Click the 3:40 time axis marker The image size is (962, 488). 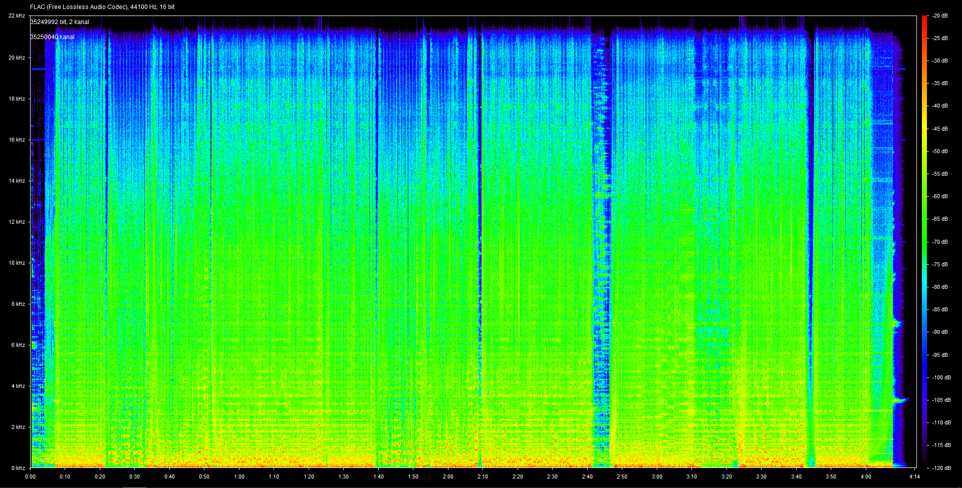click(x=796, y=477)
